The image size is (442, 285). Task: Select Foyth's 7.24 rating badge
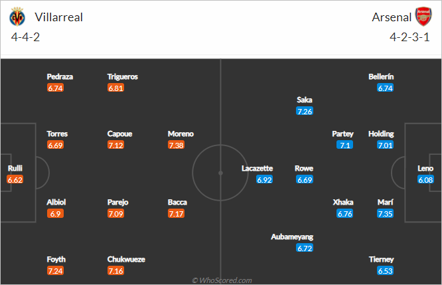(x=55, y=271)
